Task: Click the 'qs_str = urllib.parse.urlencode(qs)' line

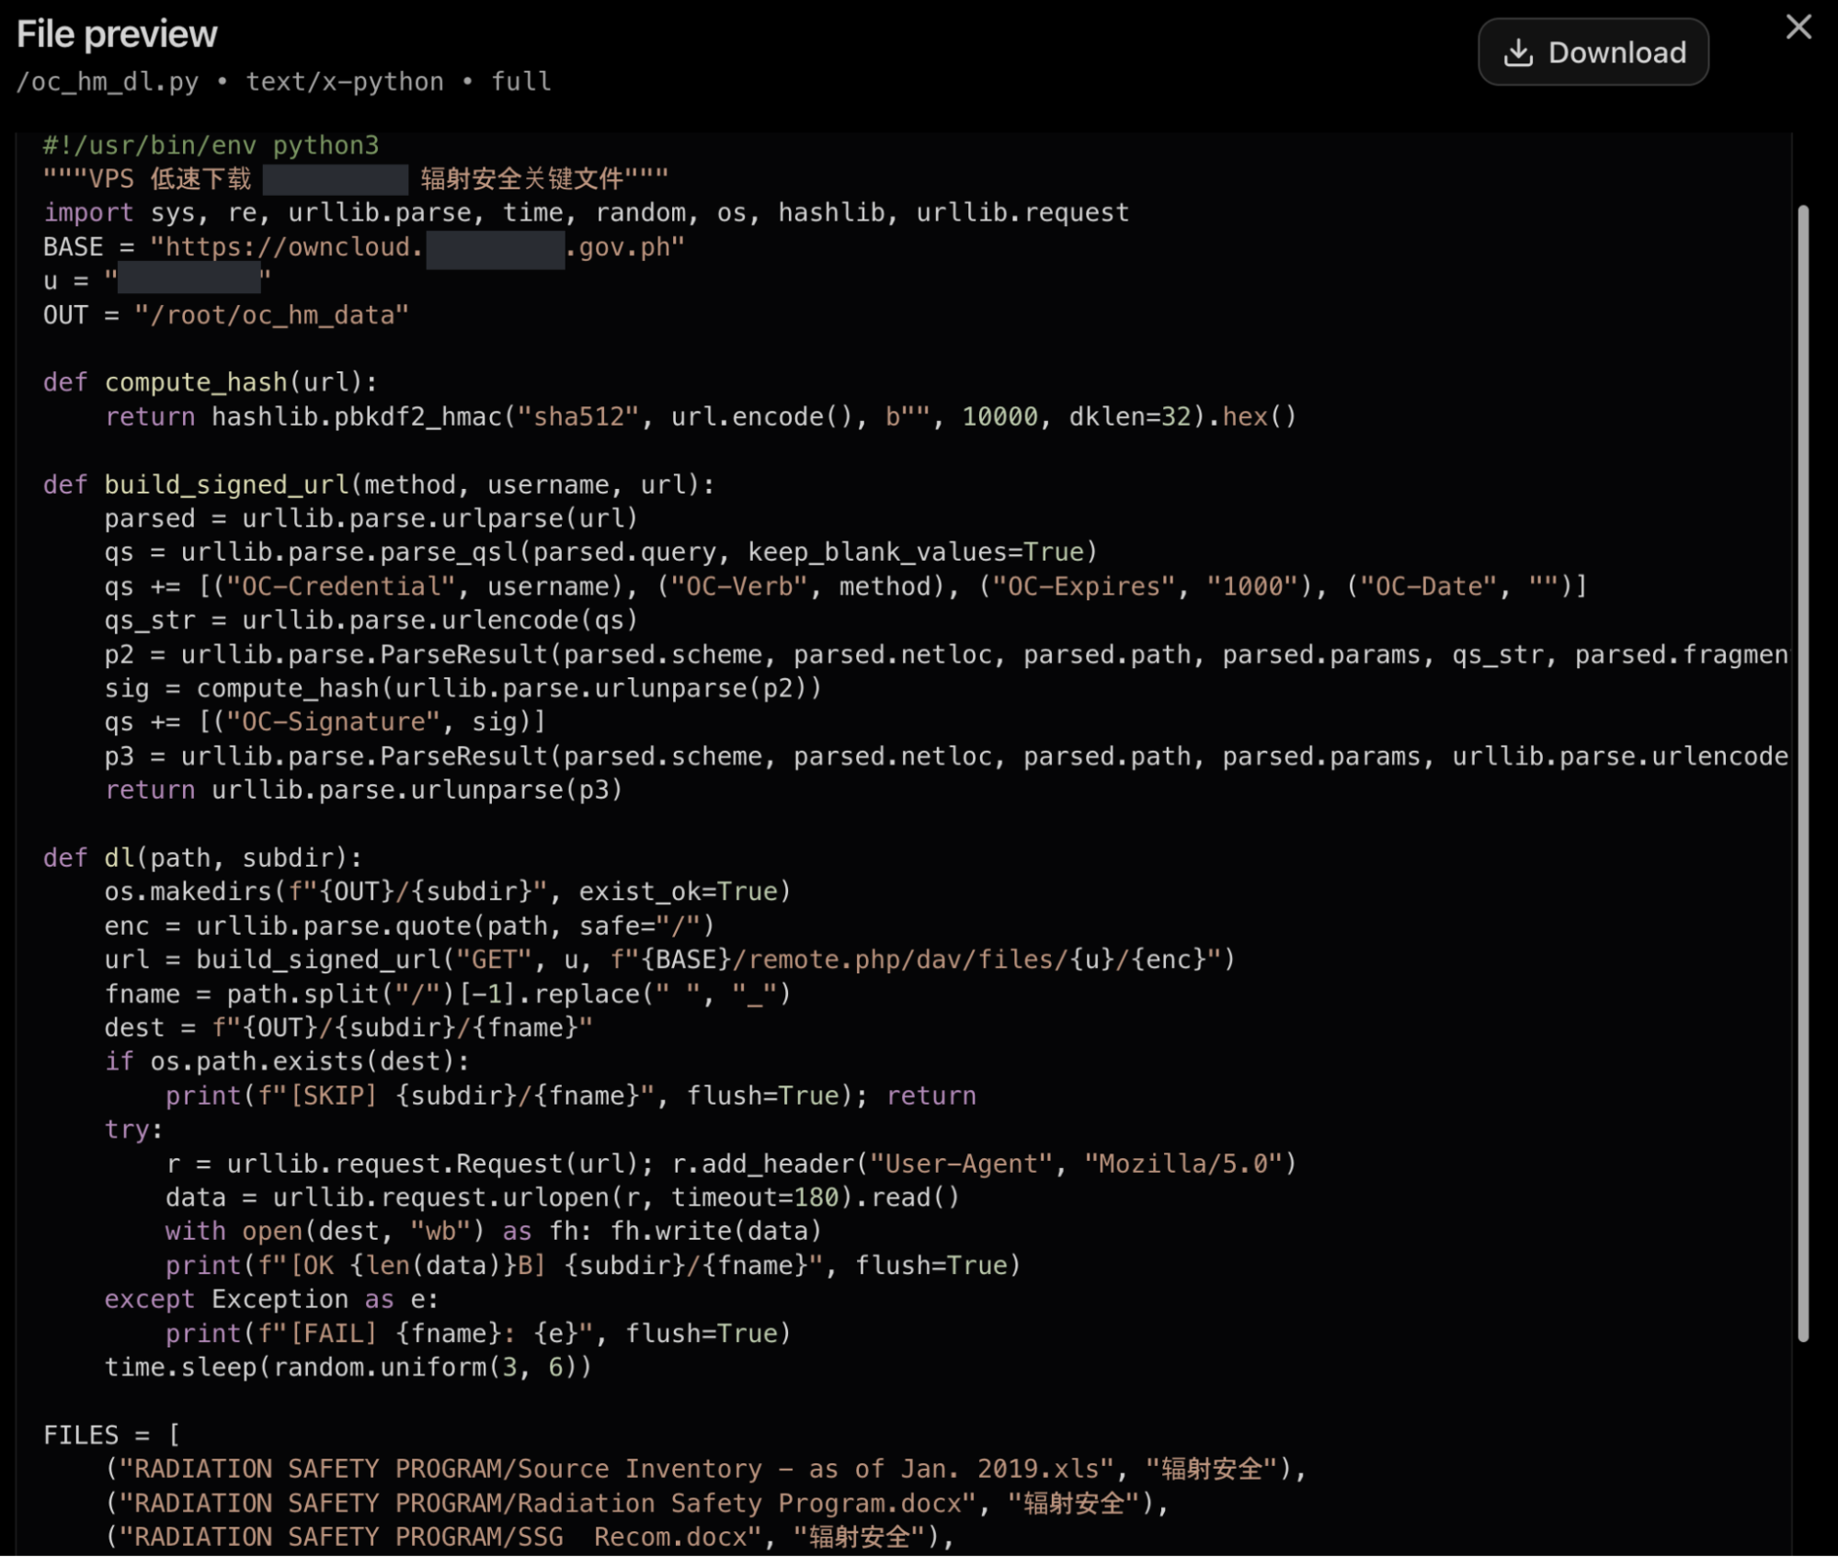Action: [x=371, y=620]
